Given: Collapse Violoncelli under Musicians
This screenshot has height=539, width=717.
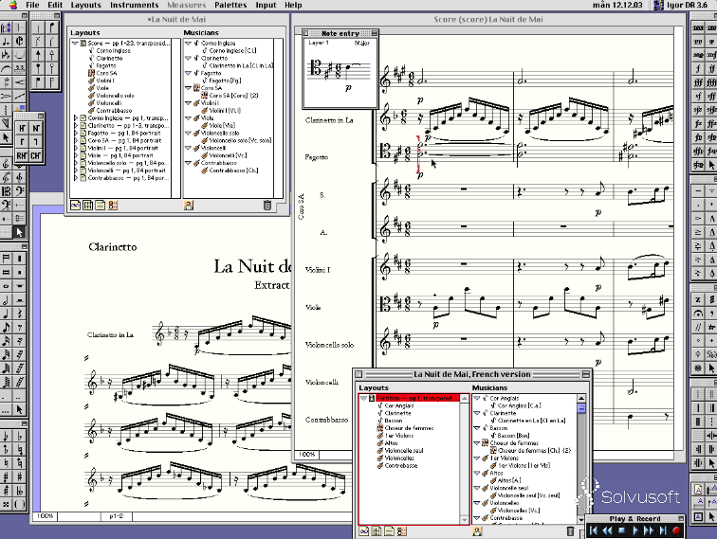Looking at the screenshot, I should click(188, 148).
